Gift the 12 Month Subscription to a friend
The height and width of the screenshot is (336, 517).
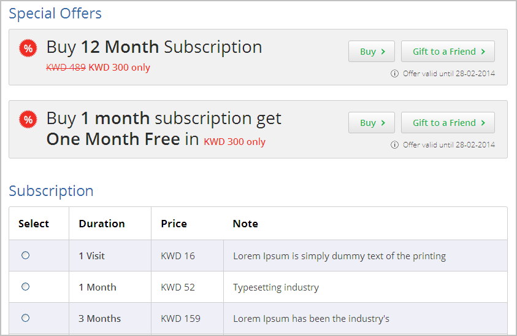click(448, 52)
